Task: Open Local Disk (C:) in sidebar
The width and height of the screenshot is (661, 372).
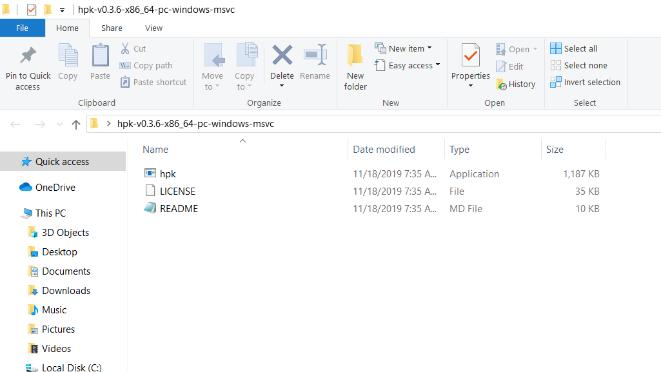Action: pyautogui.click(x=72, y=367)
